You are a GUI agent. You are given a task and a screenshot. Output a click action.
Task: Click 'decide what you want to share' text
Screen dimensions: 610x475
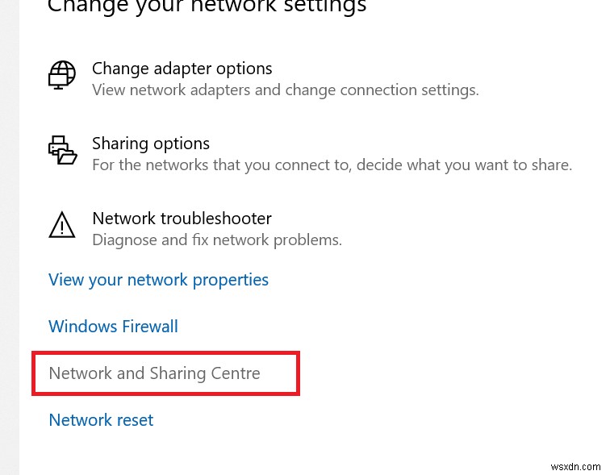[476, 165]
